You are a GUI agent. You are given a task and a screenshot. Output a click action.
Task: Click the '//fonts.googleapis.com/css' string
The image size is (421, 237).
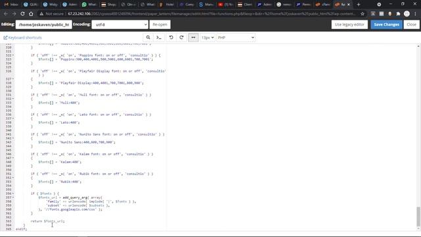(70, 209)
